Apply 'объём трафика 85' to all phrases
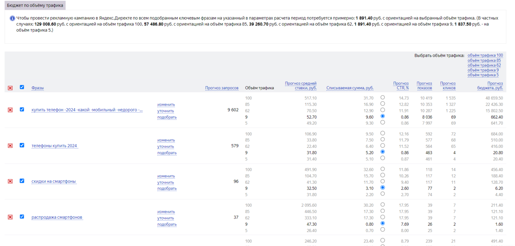Screen dimensions: 515x246 pyautogui.click(x=484, y=61)
